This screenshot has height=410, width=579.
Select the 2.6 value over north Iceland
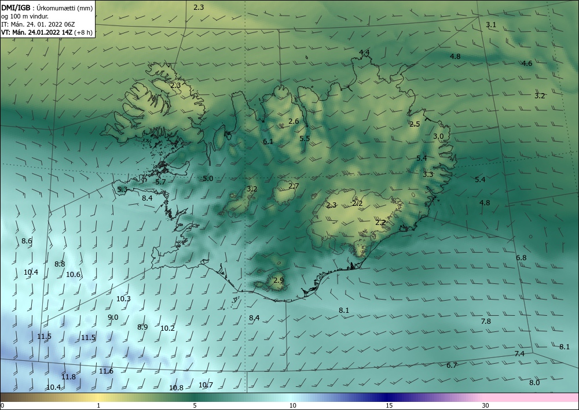click(294, 121)
